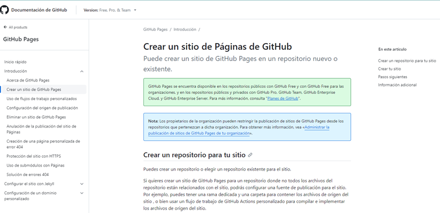This screenshot has height=213, width=440.
Task: Click Introducción breadcrumb
Action: pos(184,30)
